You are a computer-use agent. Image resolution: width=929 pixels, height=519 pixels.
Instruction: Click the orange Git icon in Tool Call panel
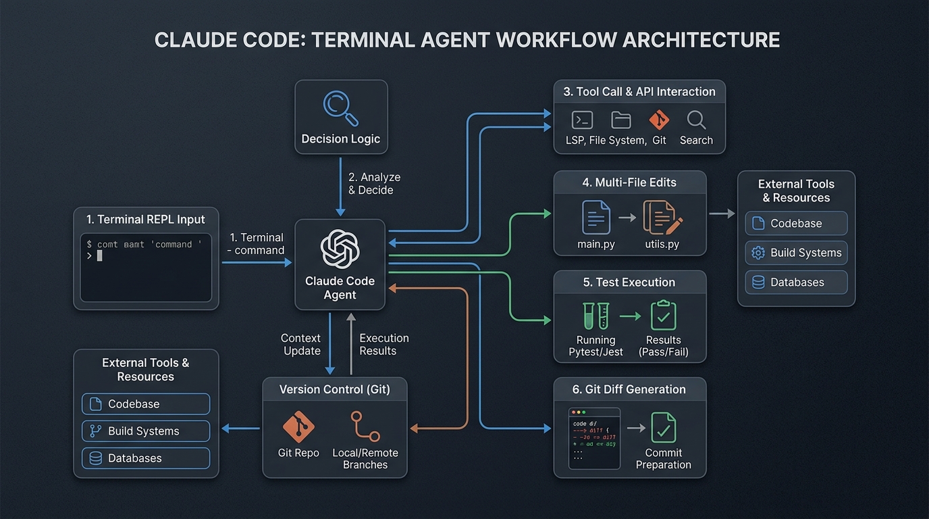point(659,120)
